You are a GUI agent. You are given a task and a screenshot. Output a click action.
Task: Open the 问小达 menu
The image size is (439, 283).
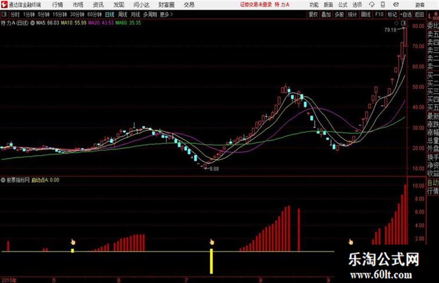pyautogui.click(x=141, y=5)
